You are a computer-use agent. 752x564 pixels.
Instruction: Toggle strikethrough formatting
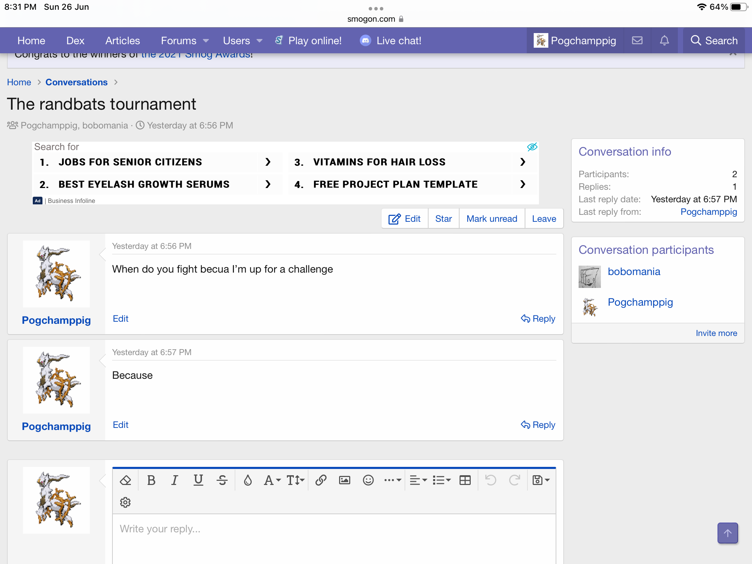(x=222, y=480)
